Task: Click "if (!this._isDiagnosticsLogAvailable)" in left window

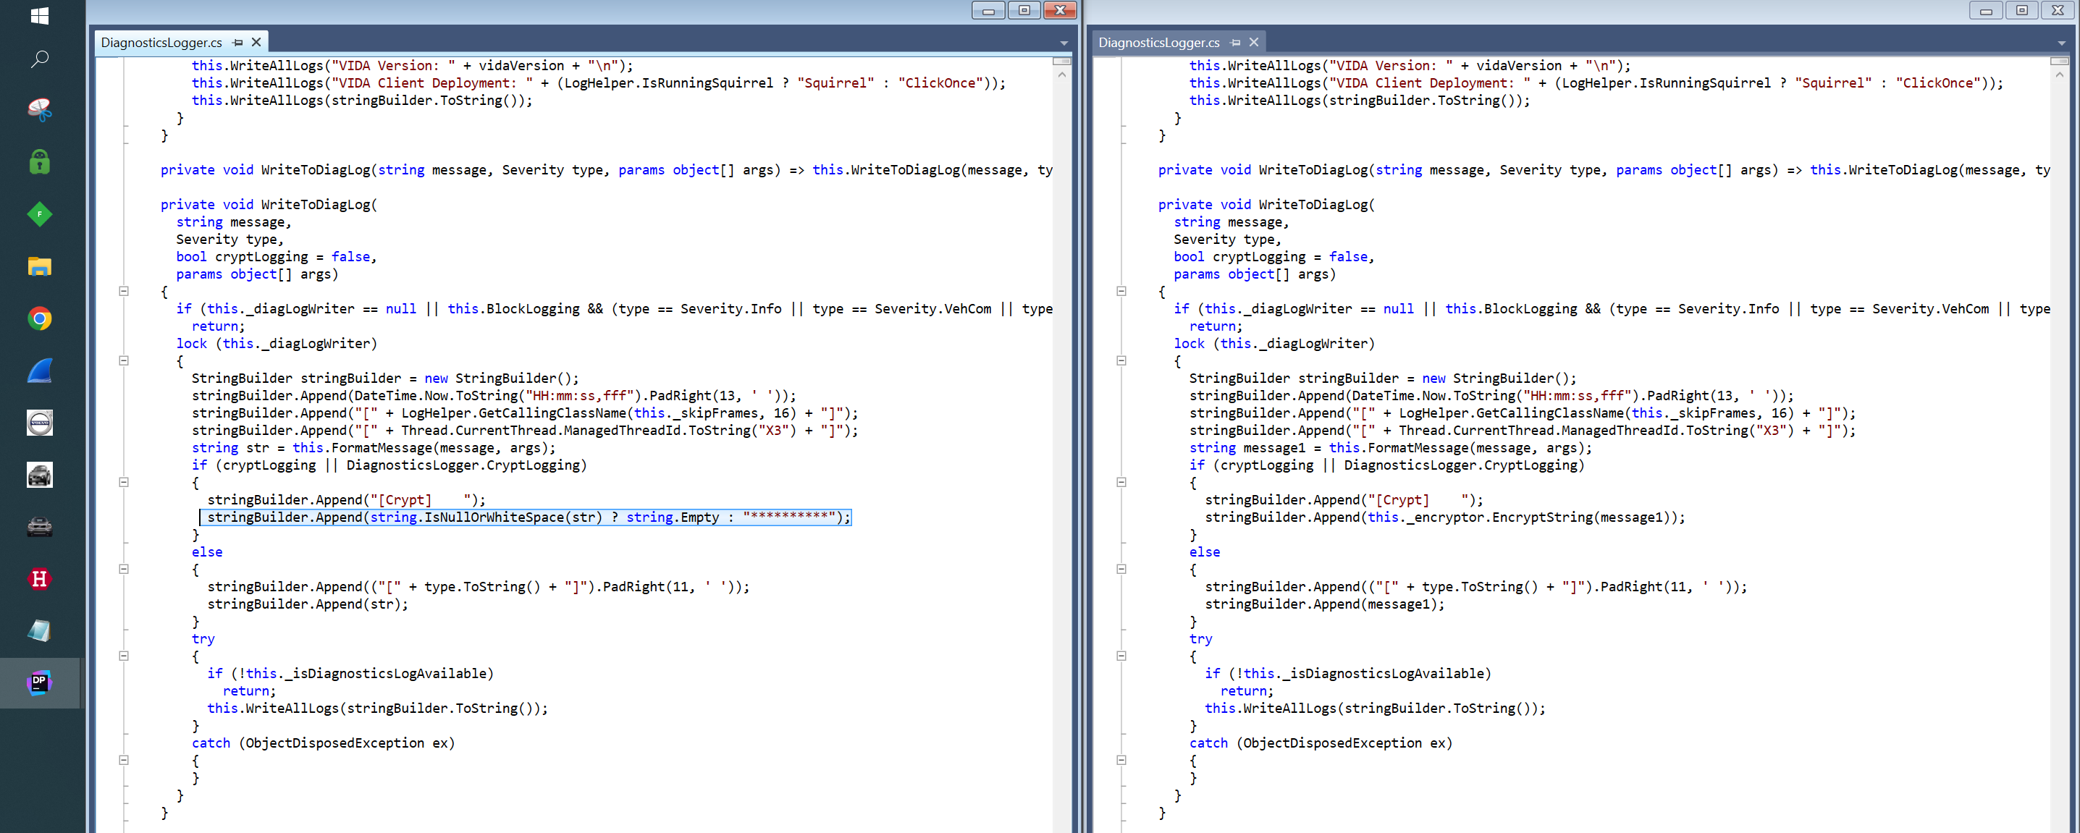Action: (350, 674)
